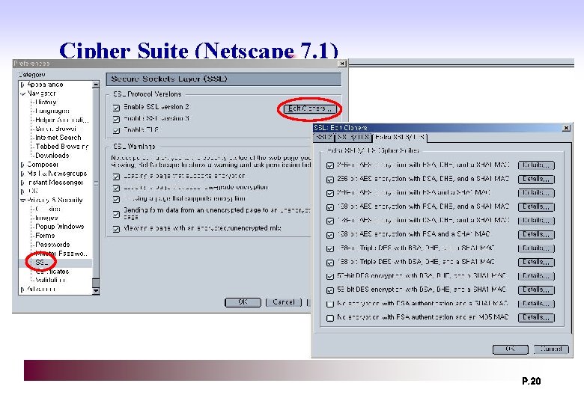
Task: Toggle warning for leaving a page that supports encryption
Action: click(117, 200)
